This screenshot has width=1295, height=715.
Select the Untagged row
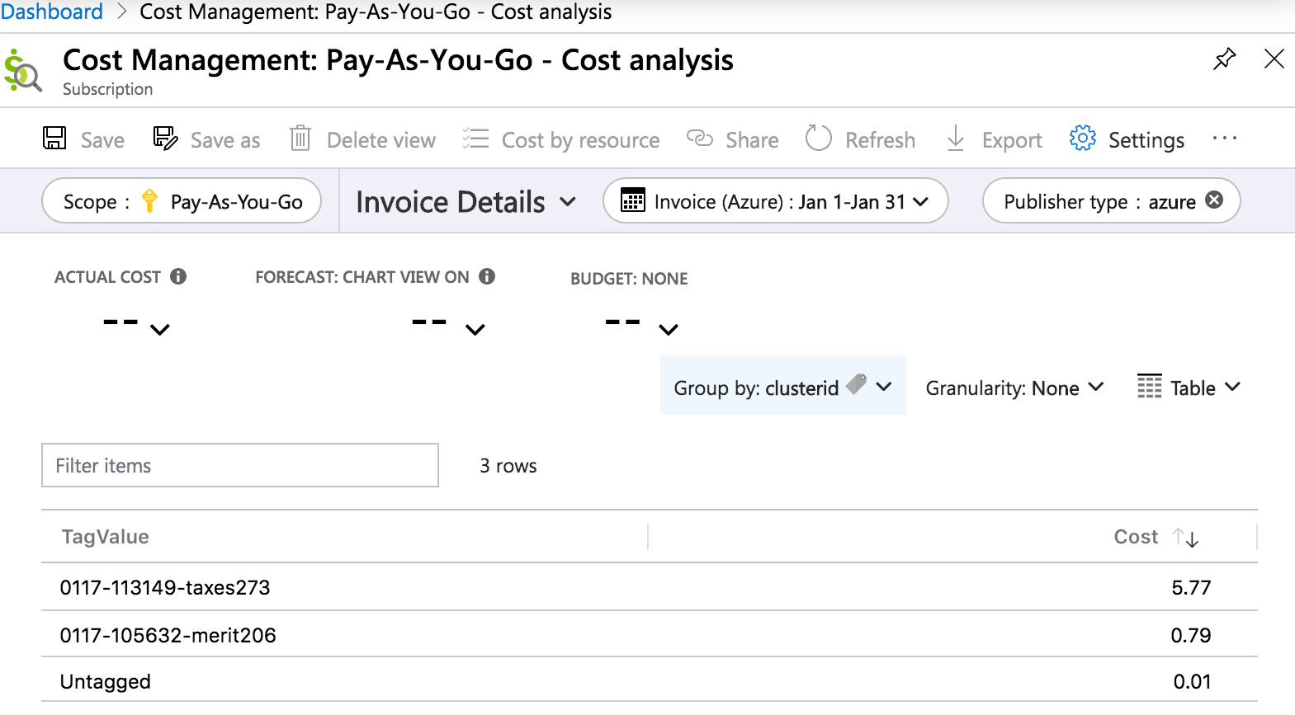tap(650, 680)
